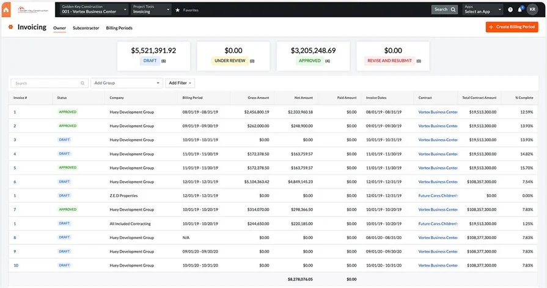Screen dimensions: 547x288
Task: Click the All Included Contracting company cell
Action: (130, 223)
